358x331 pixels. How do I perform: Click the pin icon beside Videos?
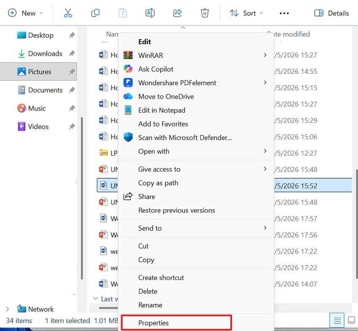coord(72,126)
